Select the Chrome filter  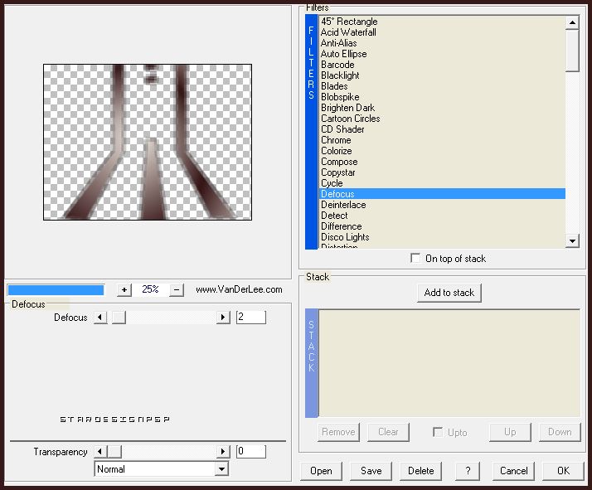point(442,139)
